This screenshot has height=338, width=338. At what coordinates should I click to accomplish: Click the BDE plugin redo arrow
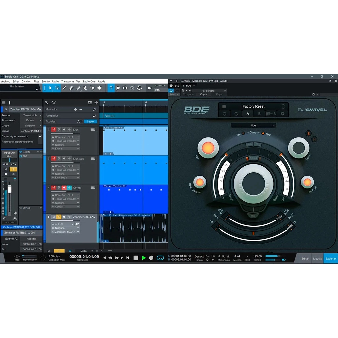tap(236, 114)
